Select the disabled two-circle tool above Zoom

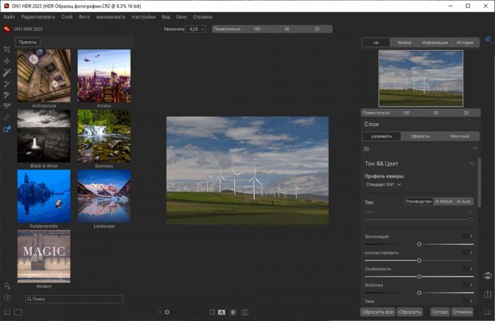tap(6, 117)
